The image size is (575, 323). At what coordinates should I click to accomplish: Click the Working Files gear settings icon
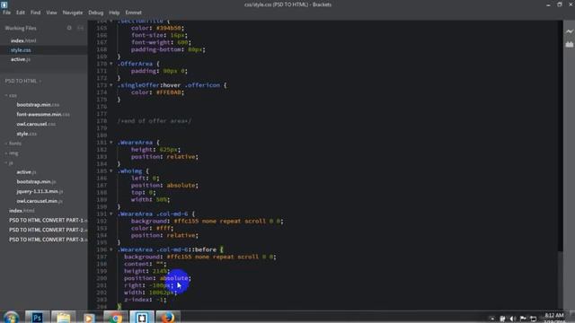[69, 28]
